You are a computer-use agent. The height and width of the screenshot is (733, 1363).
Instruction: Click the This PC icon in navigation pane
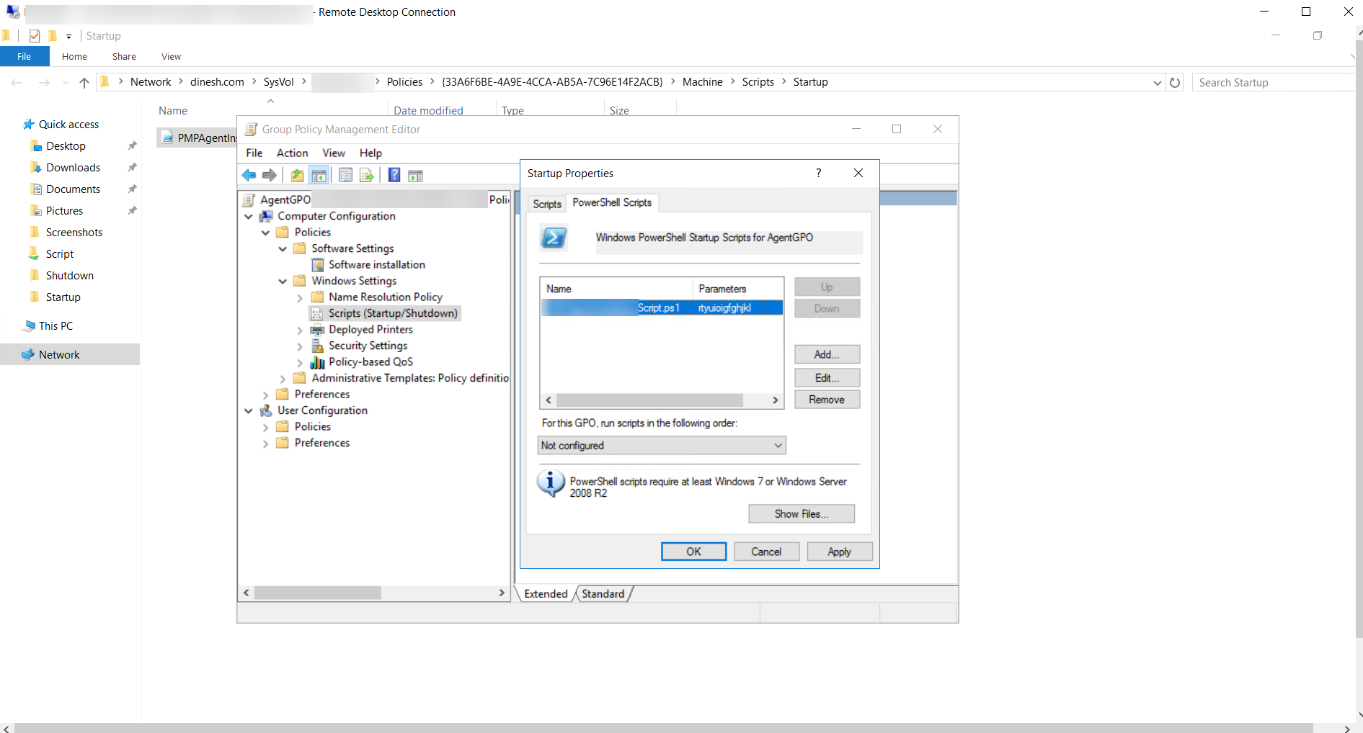(x=30, y=326)
